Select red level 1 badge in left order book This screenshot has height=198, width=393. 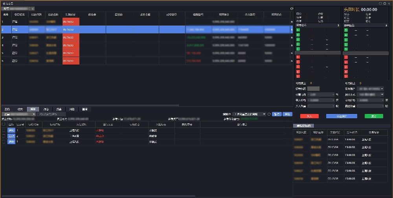tap(298, 57)
